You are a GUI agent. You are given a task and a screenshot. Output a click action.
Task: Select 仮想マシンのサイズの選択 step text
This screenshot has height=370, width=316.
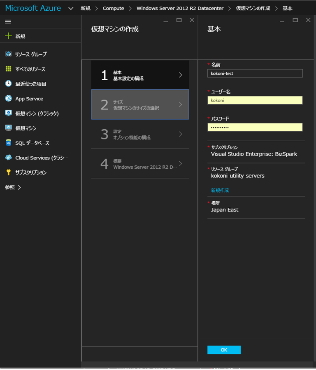136,108
